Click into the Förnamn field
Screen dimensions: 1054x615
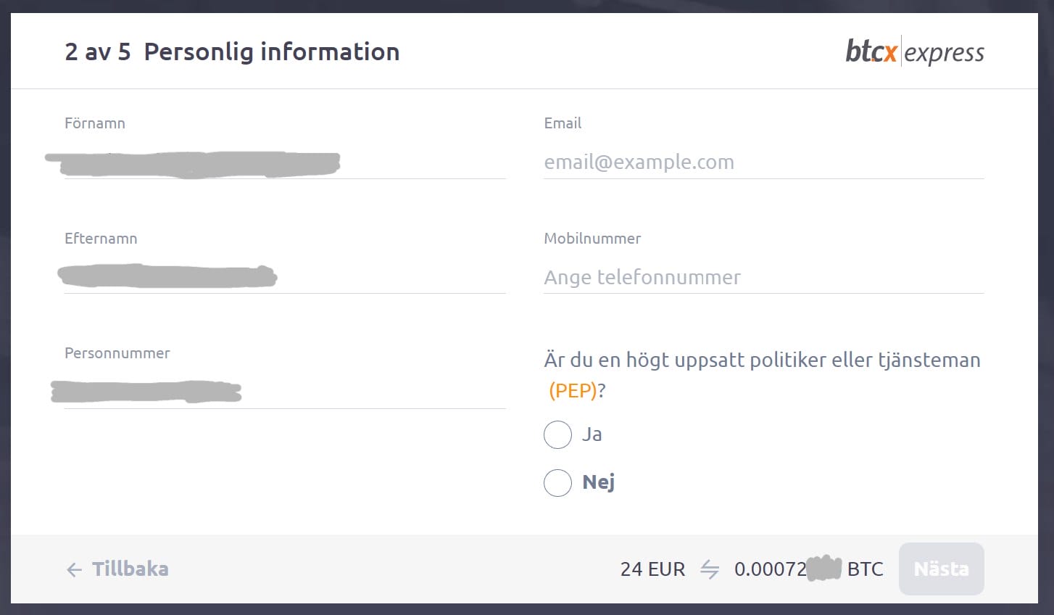pos(285,162)
